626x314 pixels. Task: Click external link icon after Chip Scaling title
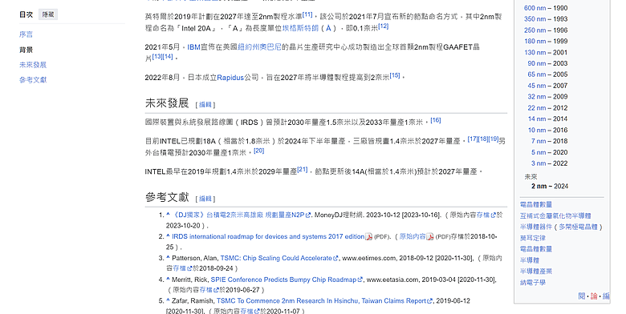(x=335, y=258)
